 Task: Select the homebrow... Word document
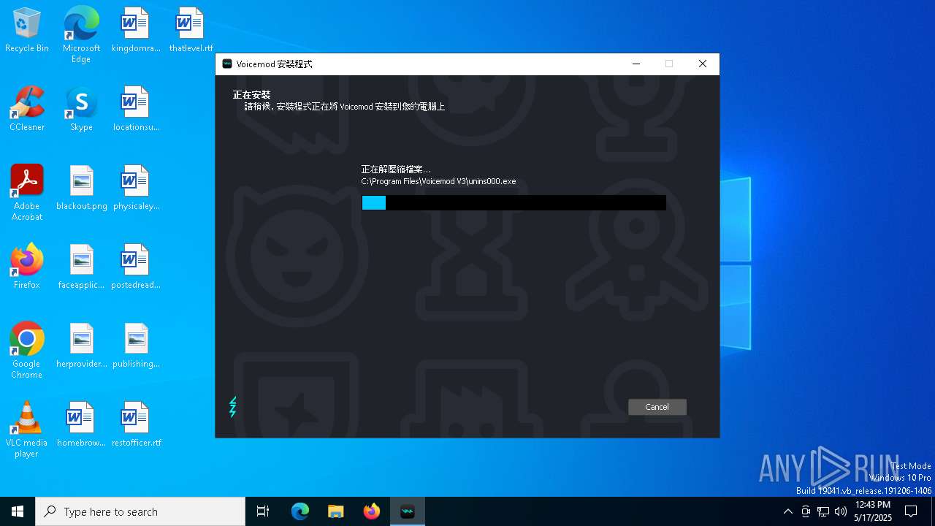(81, 425)
